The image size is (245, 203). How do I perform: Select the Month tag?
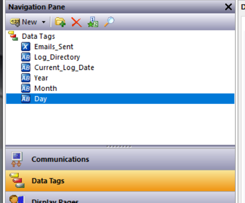(x=45, y=88)
